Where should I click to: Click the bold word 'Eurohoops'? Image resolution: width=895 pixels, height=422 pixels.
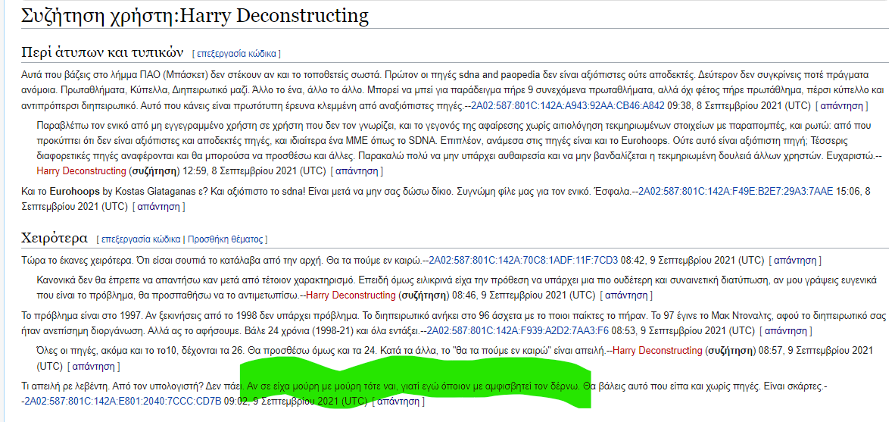click(75, 191)
